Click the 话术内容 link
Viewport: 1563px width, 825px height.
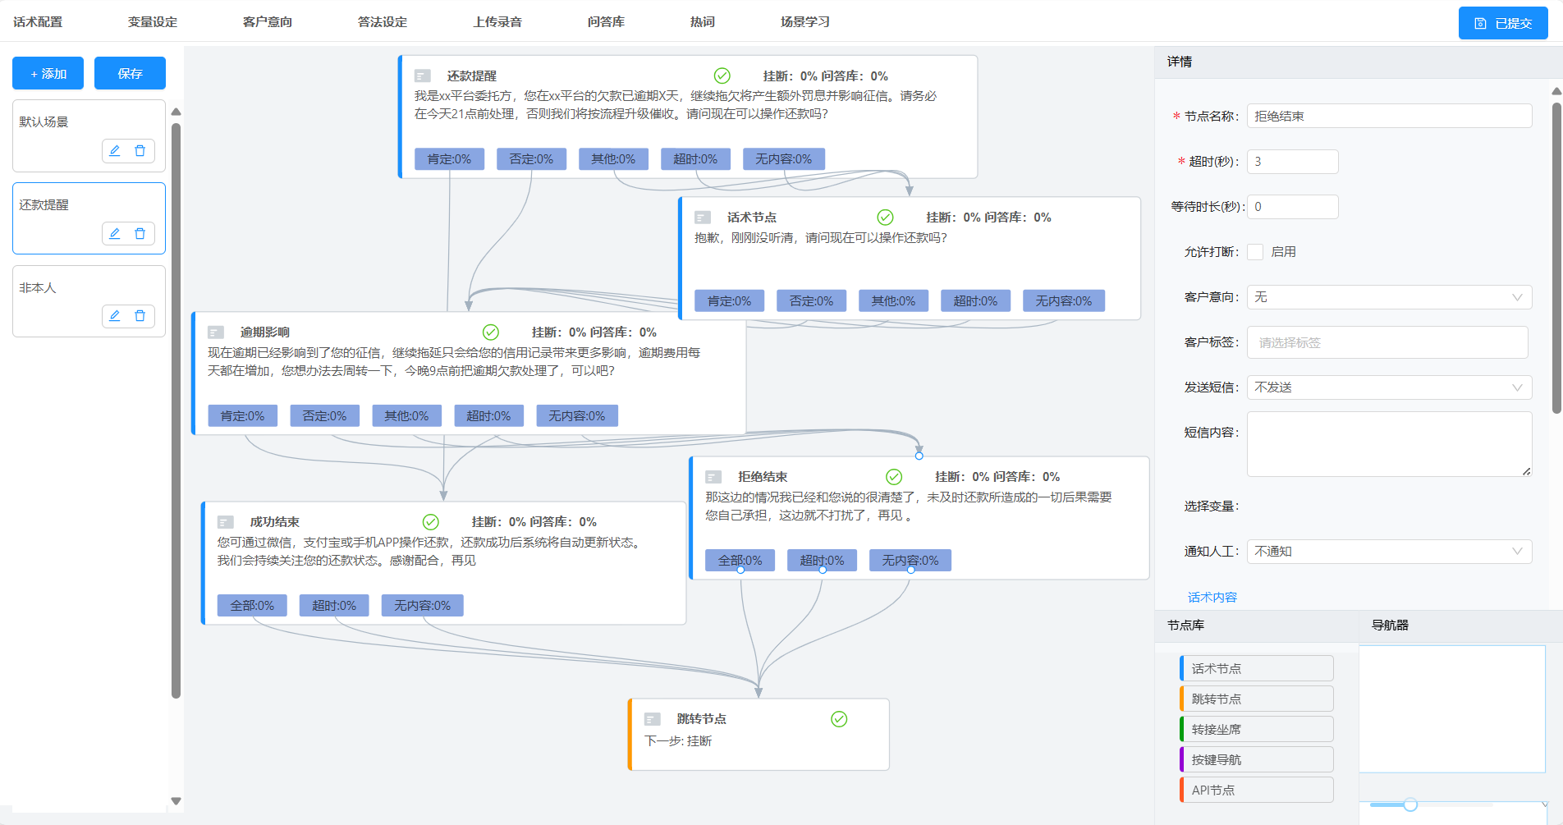point(1212,598)
